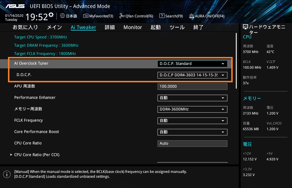292x188 pixels.
Task: Click the Search(F9) question mark icon
Action: pyautogui.click(x=162, y=16)
